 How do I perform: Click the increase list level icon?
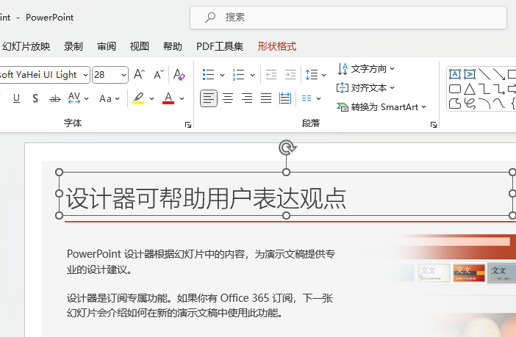tap(290, 75)
